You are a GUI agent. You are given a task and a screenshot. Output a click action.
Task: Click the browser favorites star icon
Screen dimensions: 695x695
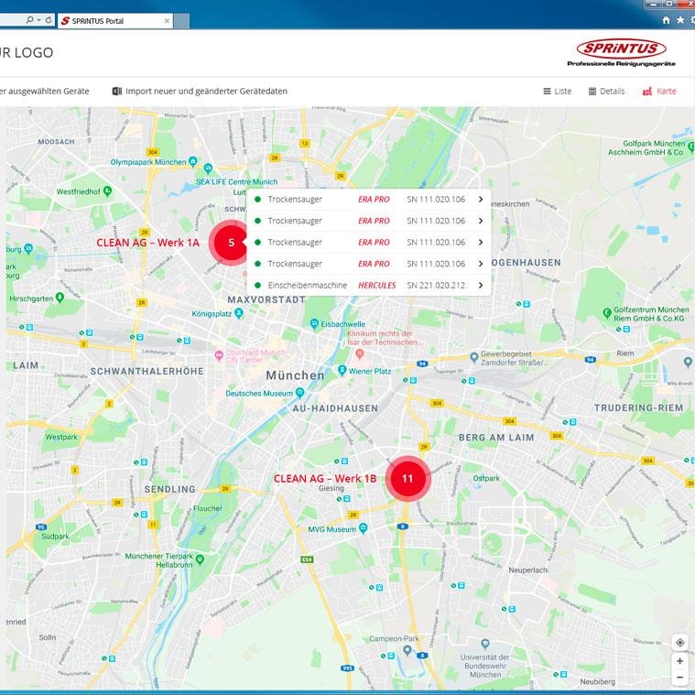[x=680, y=19]
